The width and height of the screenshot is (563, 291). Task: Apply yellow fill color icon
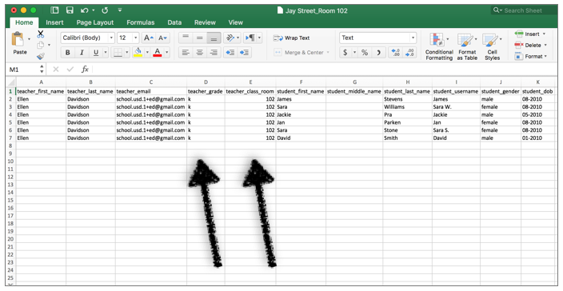coord(138,53)
